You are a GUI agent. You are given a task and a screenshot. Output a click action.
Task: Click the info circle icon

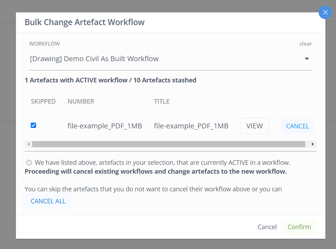[29, 163]
